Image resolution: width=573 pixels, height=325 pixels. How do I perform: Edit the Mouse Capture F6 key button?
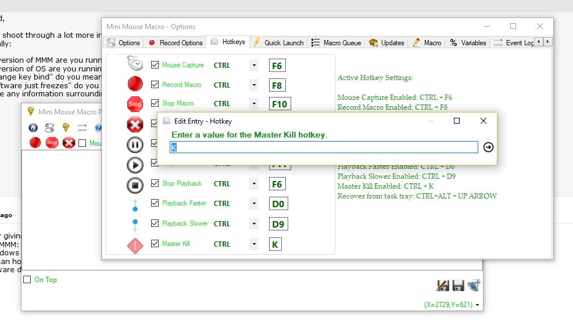[x=277, y=66]
